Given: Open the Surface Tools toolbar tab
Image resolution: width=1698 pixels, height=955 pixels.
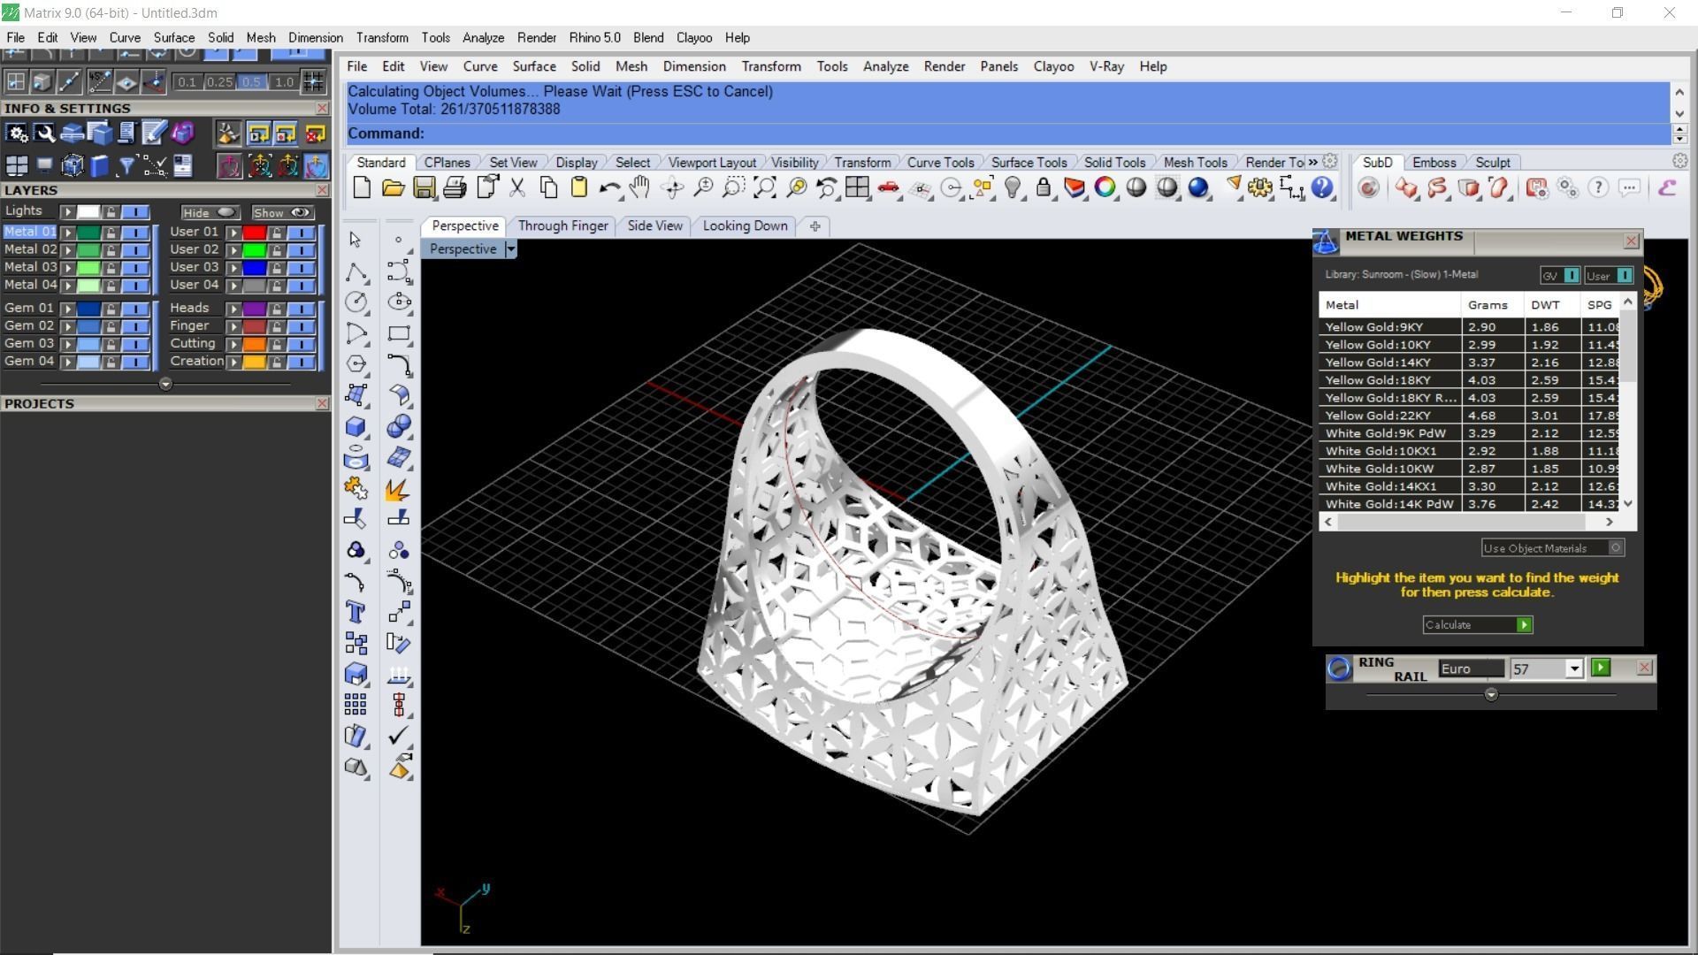Looking at the screenshot, I should coord(1028,163).
